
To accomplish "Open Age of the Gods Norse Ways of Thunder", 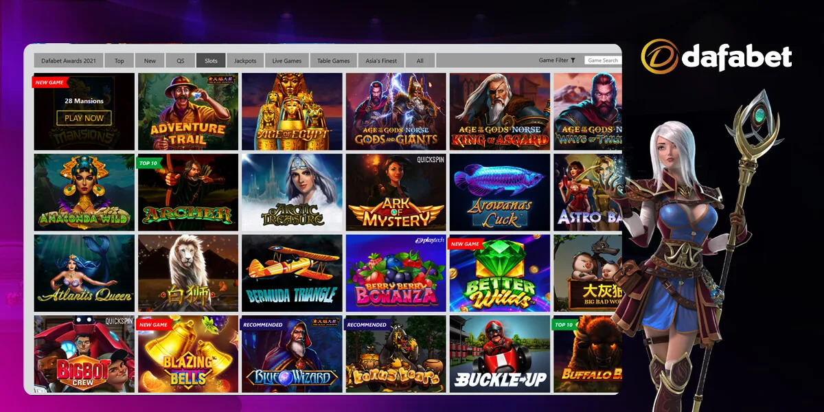I will click(x=588, y=111).
